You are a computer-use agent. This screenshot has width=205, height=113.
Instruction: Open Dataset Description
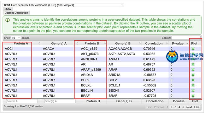16,13
